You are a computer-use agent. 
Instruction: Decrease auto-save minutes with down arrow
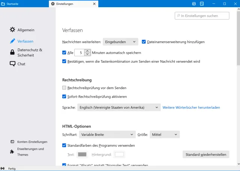[87, 54]
